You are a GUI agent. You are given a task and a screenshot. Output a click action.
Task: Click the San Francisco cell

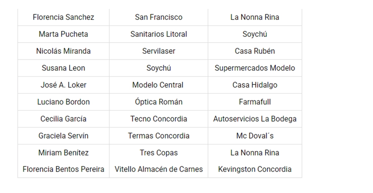[159, 17]
